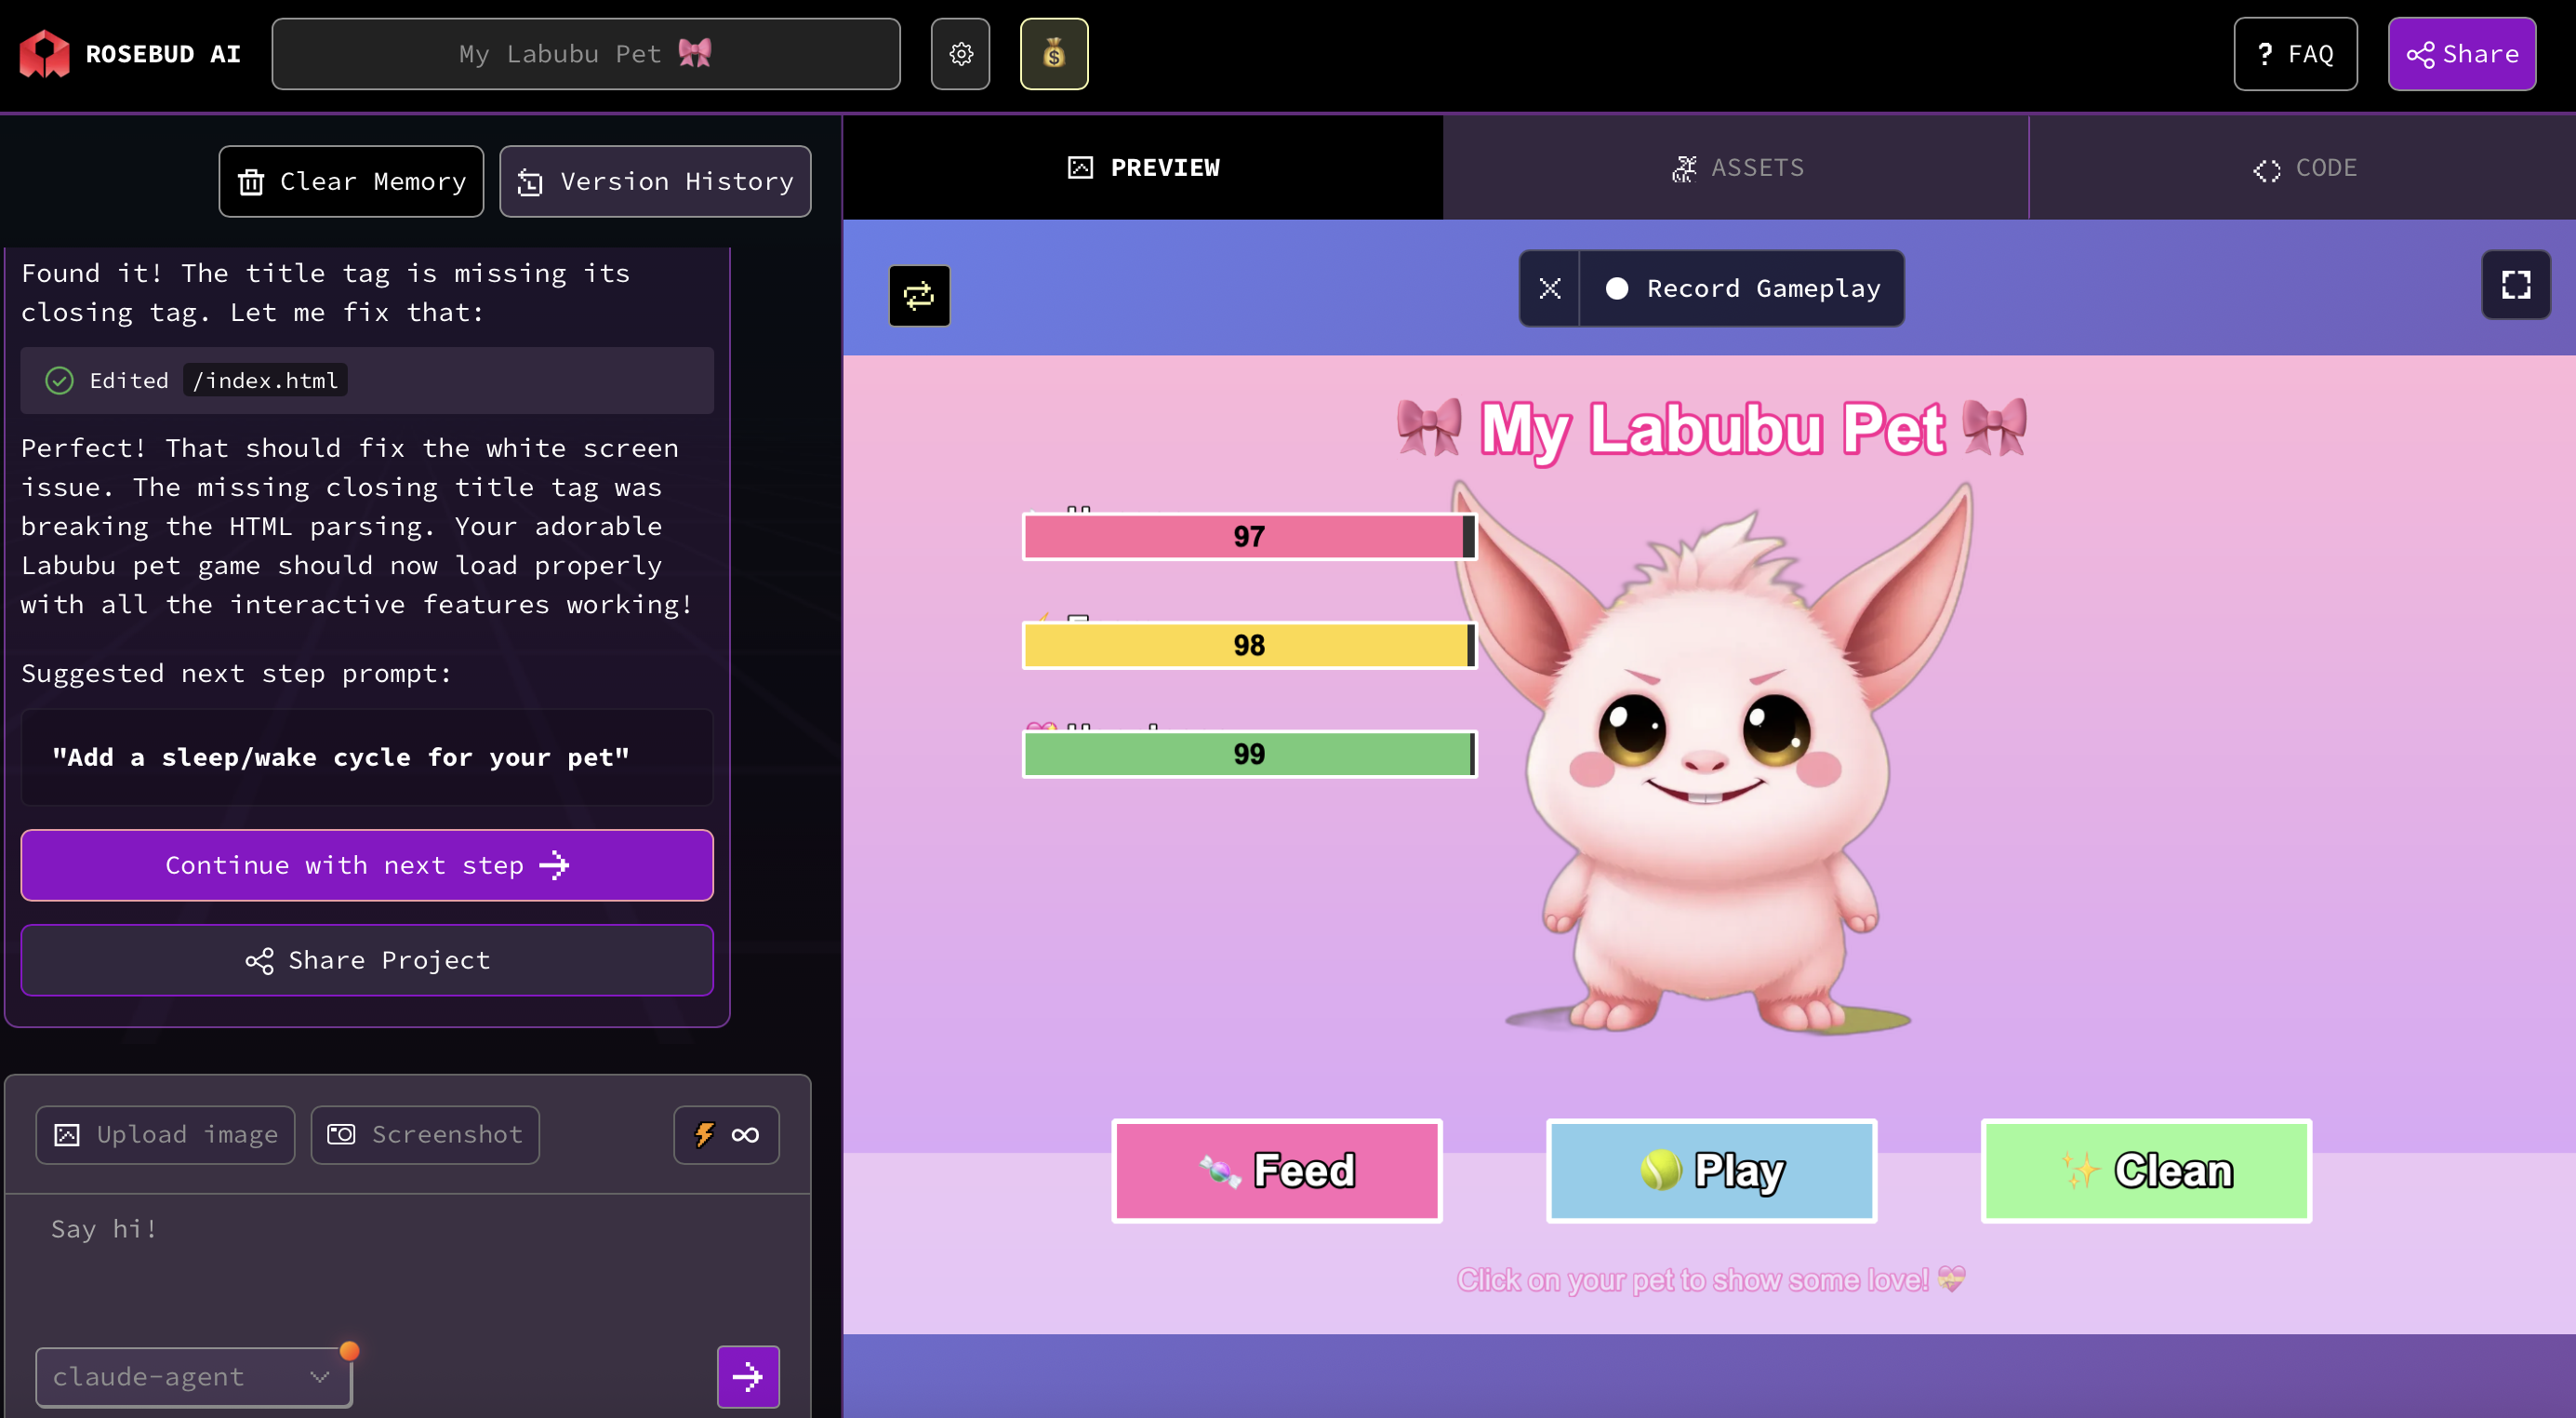
Task: Click the Rosebud AI logo
Action: 45,54
